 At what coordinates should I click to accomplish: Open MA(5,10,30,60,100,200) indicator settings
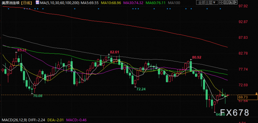[60, 3]
